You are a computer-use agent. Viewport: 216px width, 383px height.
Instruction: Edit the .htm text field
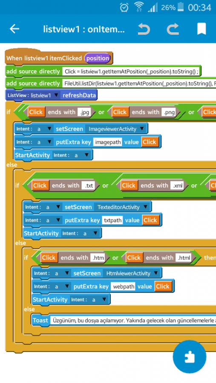[x=98, y=258]
